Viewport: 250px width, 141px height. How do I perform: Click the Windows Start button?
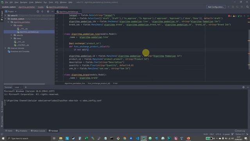tap(3, 138)
